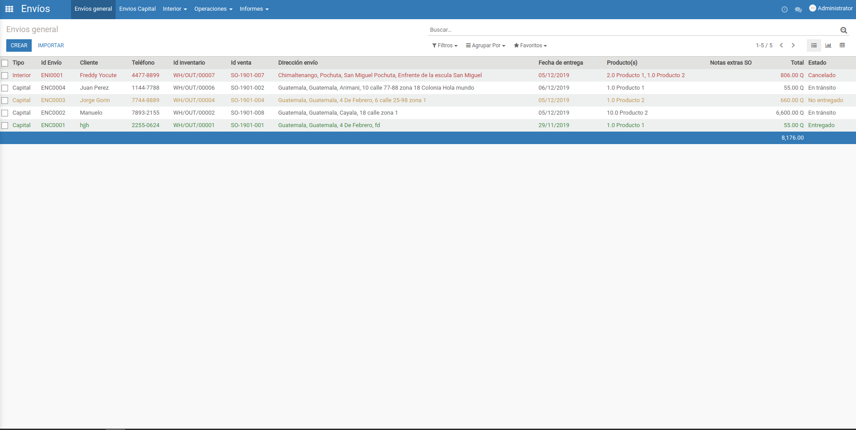Check the ENC0002 row checkbox
856x430 pixels.
point(5,113)
